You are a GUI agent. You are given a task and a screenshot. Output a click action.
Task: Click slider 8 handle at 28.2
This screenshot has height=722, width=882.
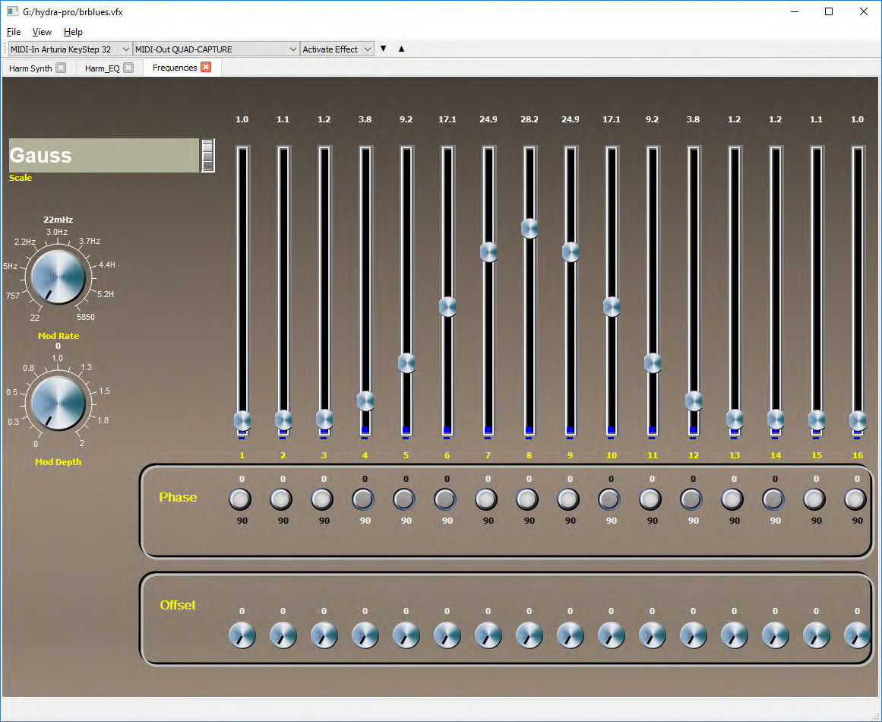(x=530, y=229)
